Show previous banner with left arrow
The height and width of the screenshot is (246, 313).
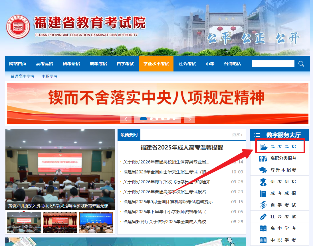pos(126,119)
